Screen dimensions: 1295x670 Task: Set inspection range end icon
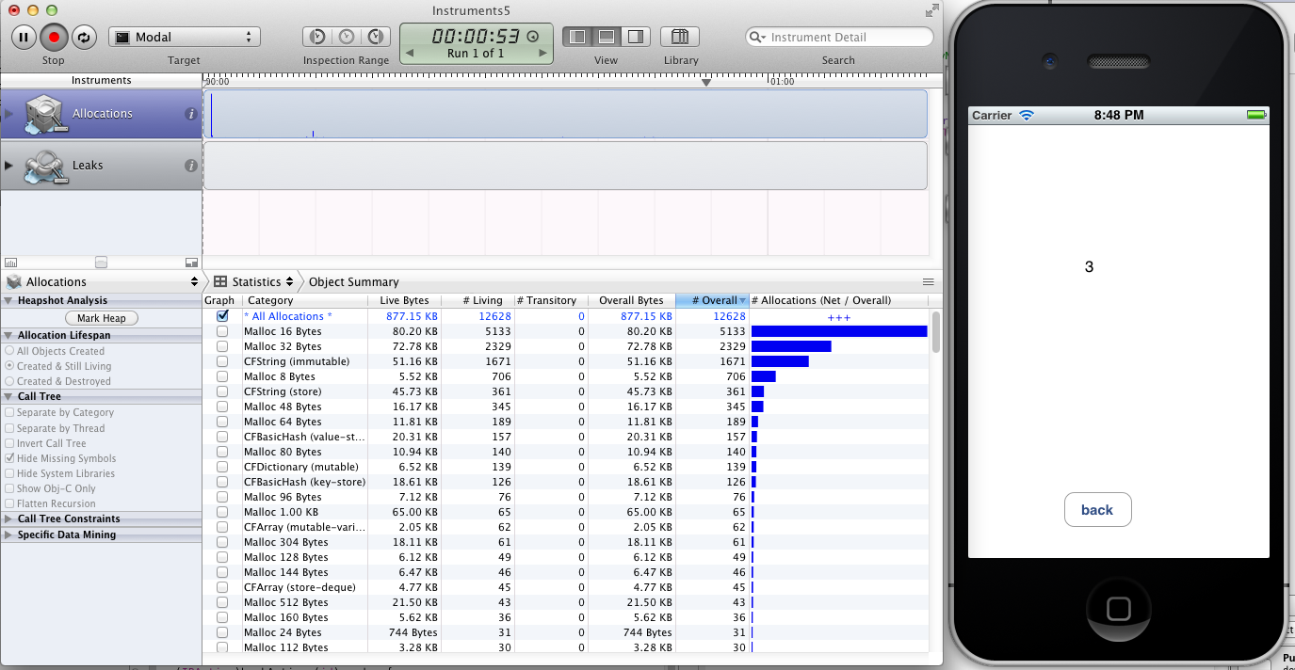pyautogui.click(x=376, y=37)
